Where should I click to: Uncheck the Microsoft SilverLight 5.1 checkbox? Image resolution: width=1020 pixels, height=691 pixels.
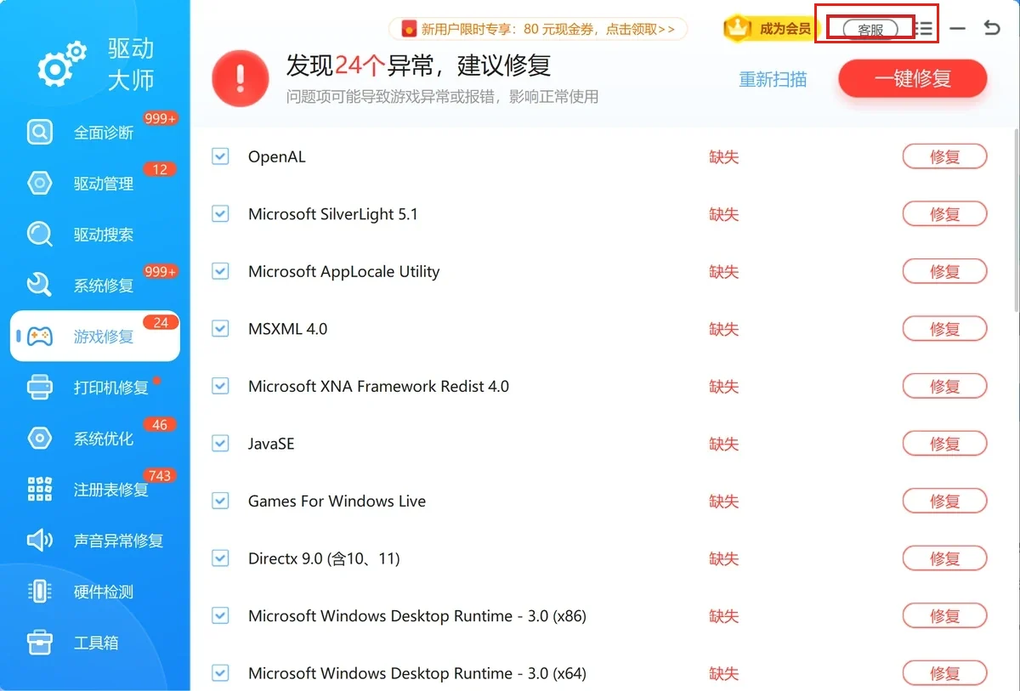coord(220,214)
